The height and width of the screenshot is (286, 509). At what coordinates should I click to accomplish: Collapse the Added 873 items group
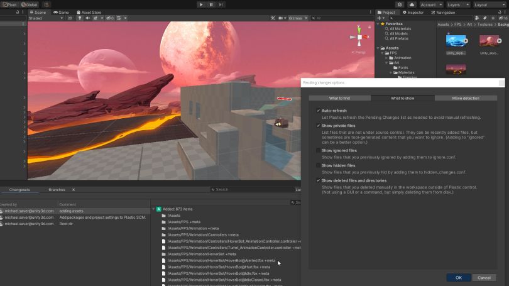click(153, 209)
